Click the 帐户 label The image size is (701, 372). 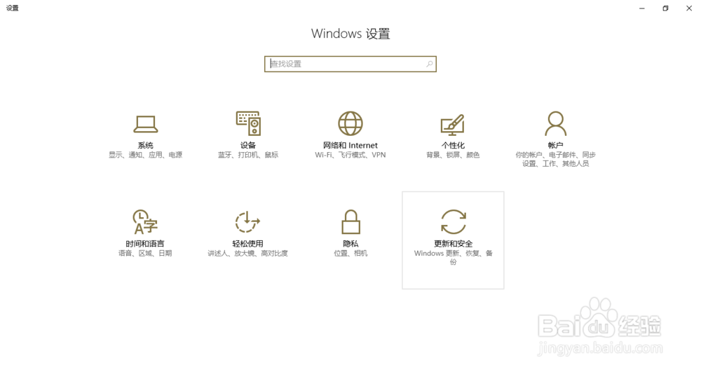tap(555, 145)
